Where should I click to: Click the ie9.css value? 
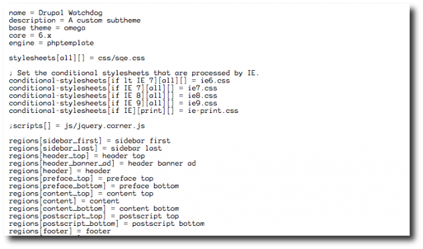(202, 103)
